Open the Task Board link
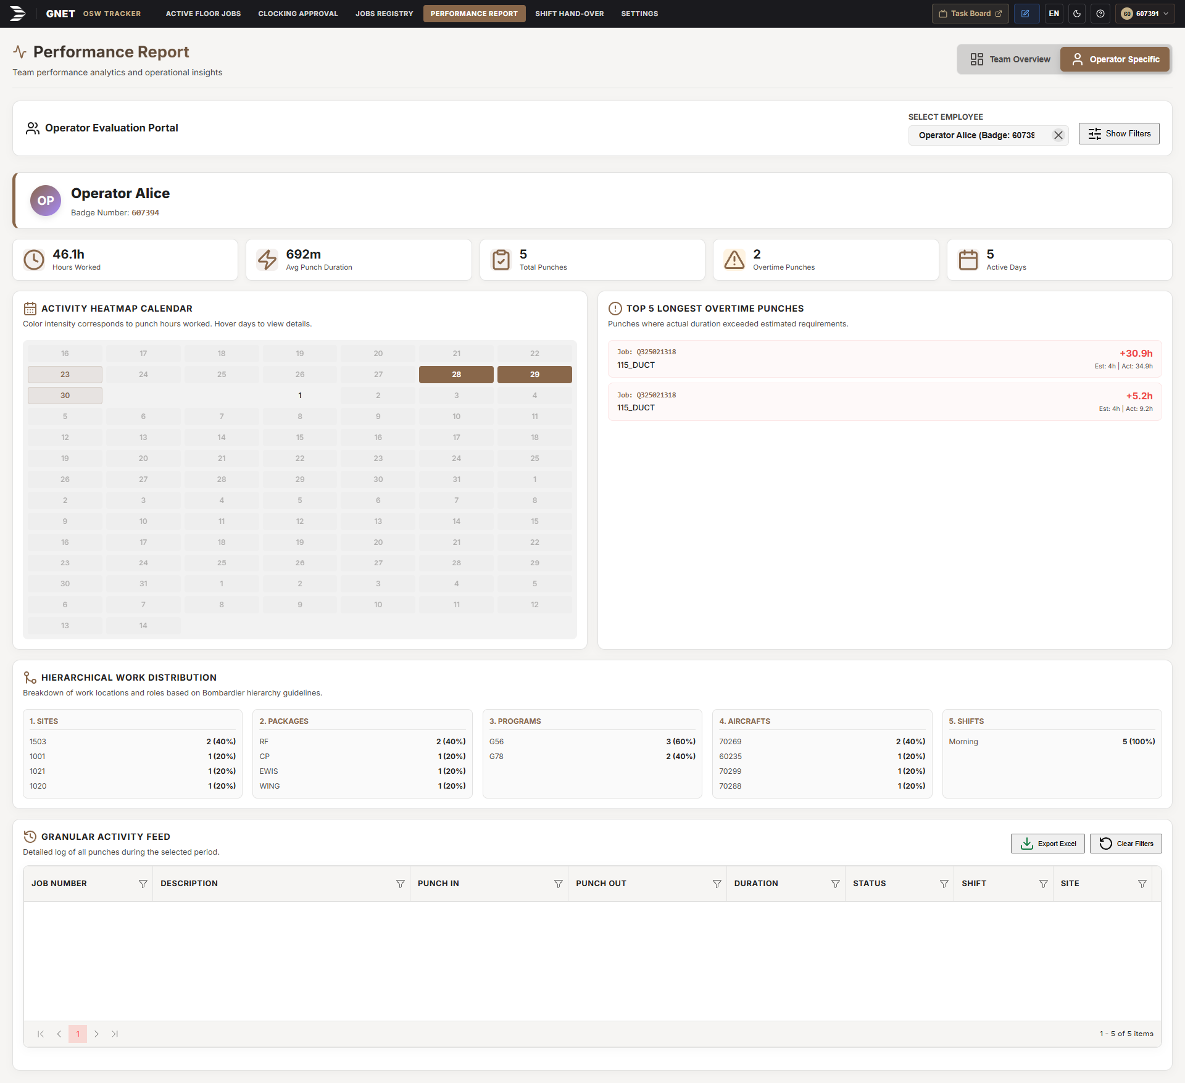The width and height of the screenshot is (1185, 1083). coord(970,14)
